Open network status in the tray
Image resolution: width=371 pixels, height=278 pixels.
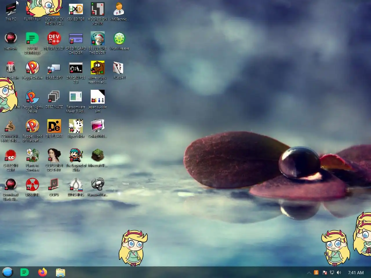coord(332,272)
